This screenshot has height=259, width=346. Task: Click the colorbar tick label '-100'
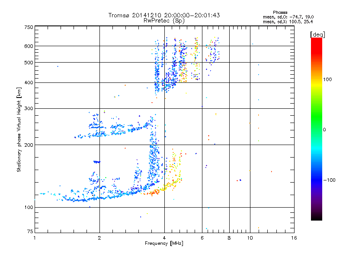(x=329, y=180)
